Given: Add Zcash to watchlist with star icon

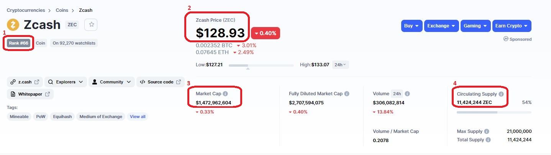Looking at the screenshot, I should click(91, 24).
